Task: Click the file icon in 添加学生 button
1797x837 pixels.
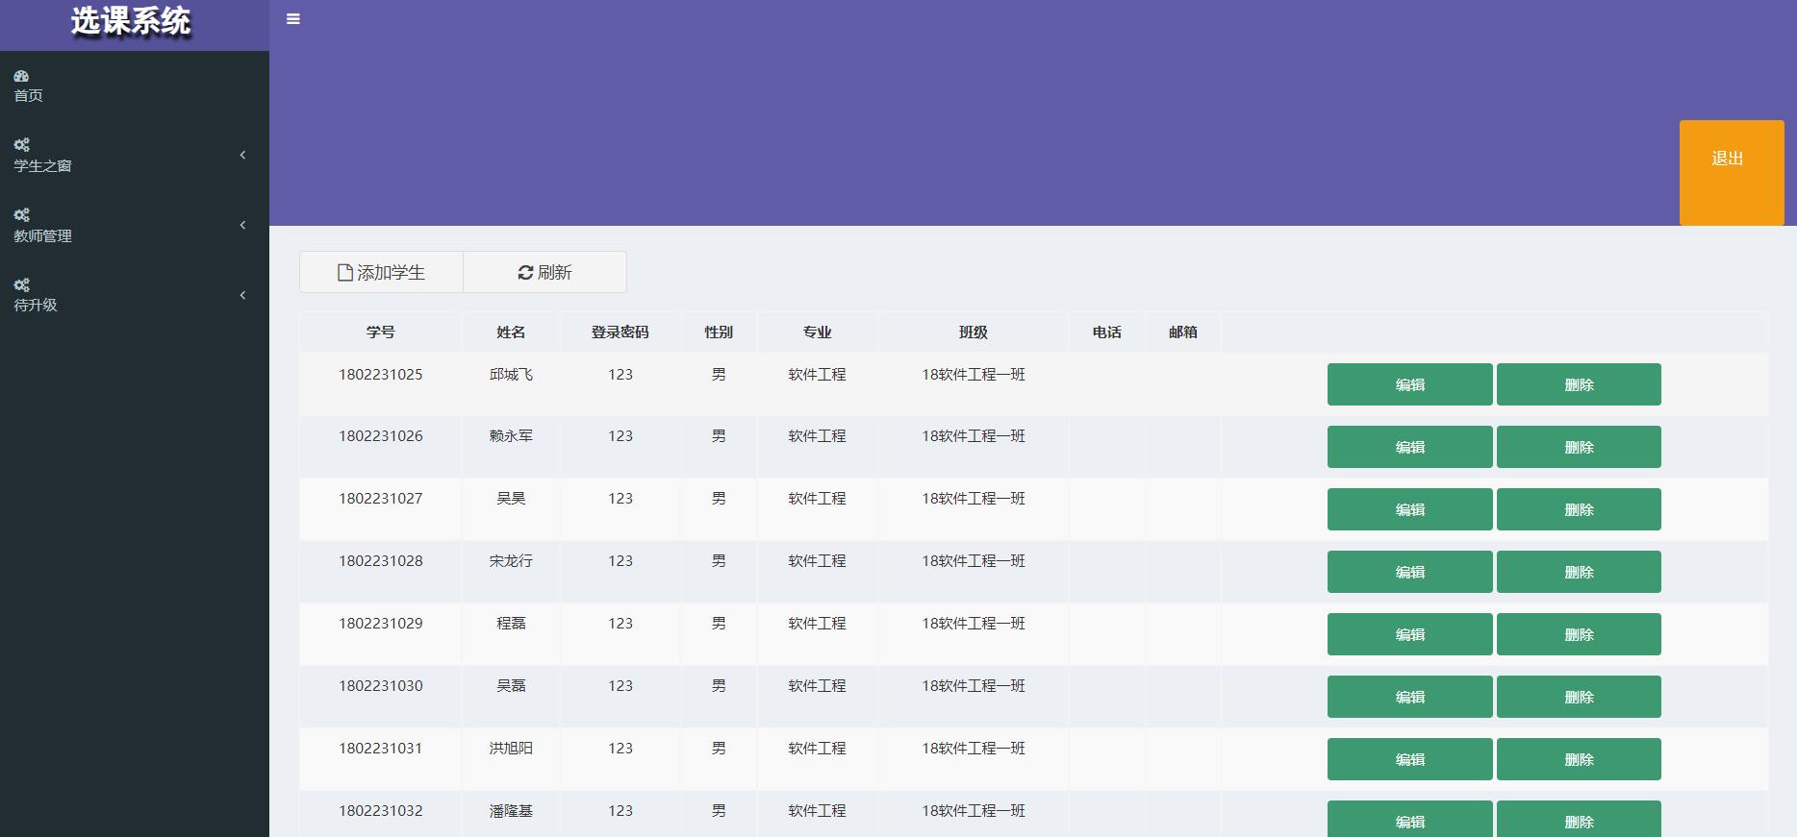Action: point(344,273)
